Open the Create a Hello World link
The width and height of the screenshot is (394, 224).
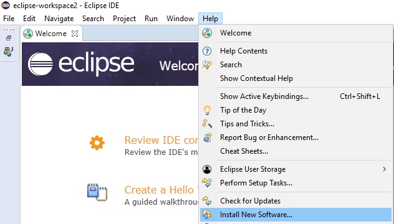[161, 190]
